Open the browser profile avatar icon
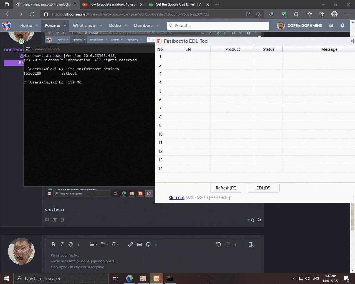 [x=334, y=14]
